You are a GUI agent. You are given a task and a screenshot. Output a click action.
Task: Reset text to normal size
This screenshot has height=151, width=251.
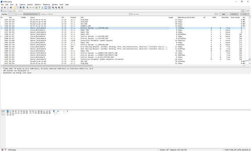point(59,7)
